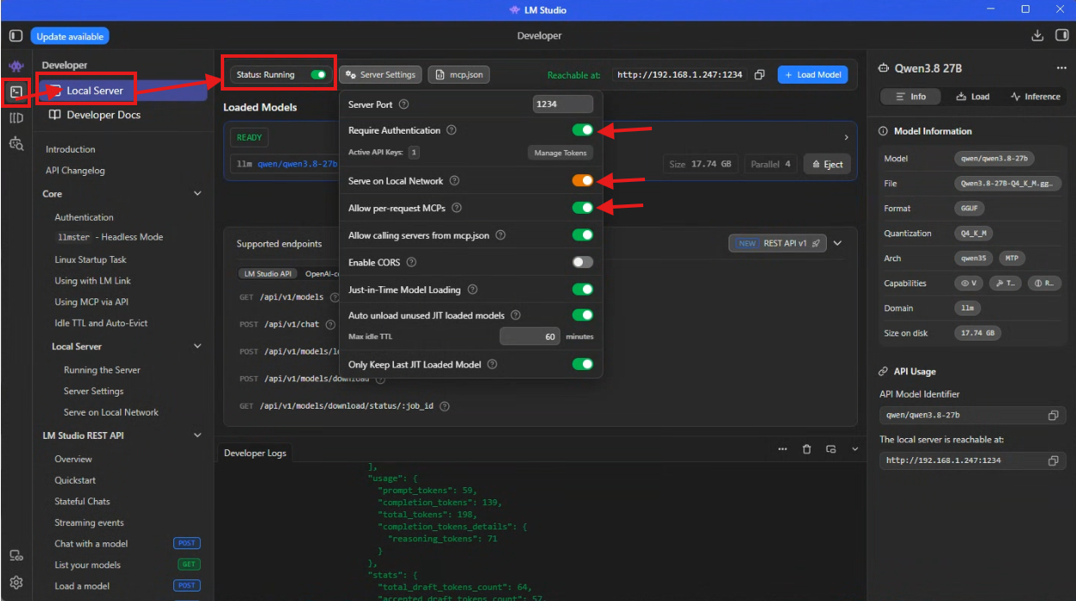Toggle Allow per-request MCPs switch

[x=583, y=208]
